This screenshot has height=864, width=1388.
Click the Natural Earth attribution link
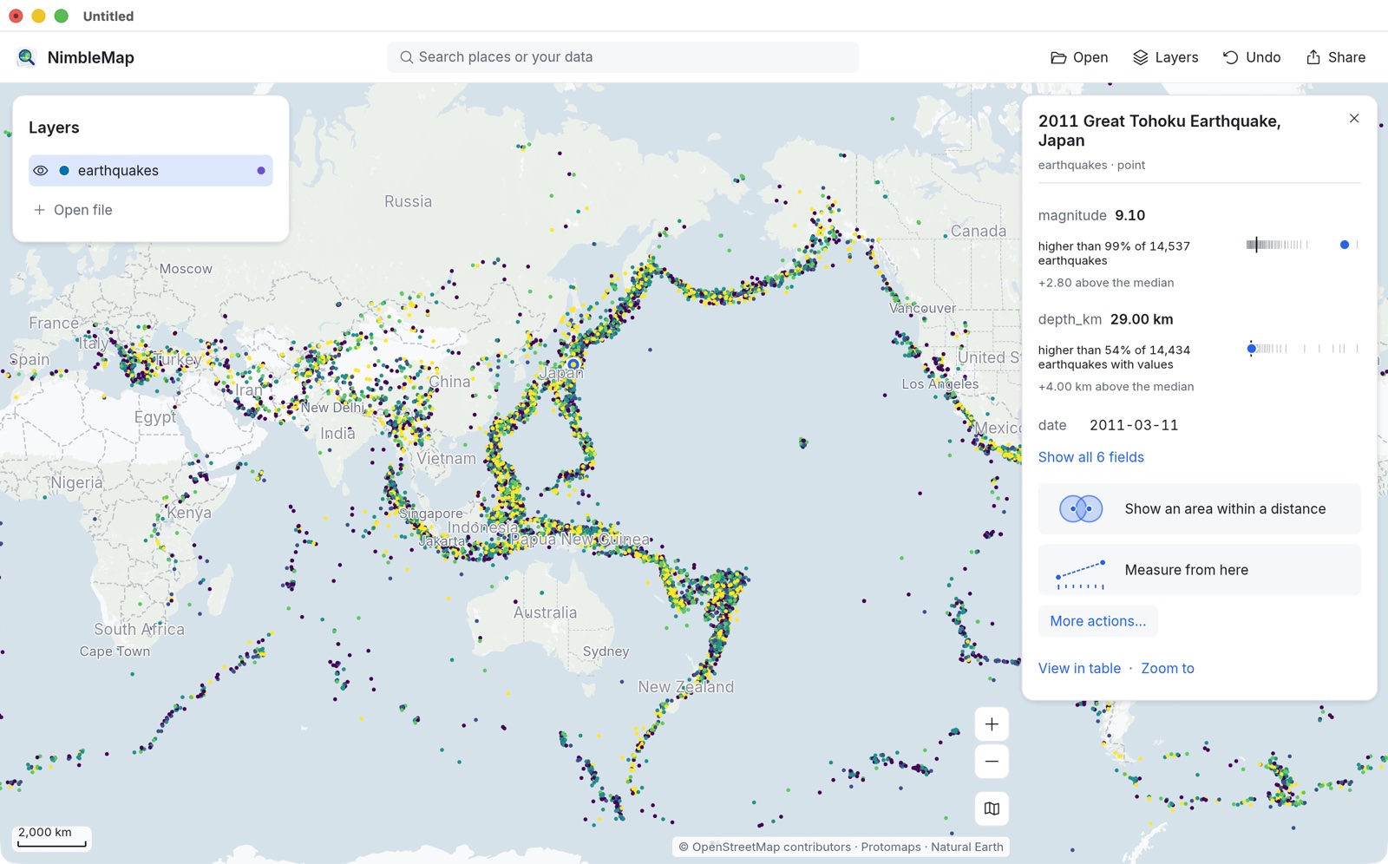click(x=967, y=847)
